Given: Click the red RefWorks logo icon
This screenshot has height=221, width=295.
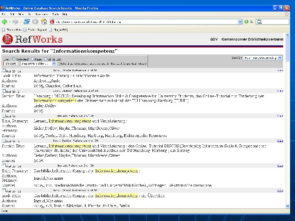Looking at the screenshot, I should point(7,39).
